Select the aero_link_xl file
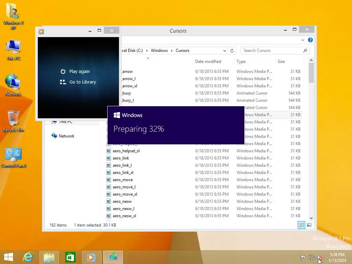This screenshot has width=352, height=264. click(x=123, y=173)
